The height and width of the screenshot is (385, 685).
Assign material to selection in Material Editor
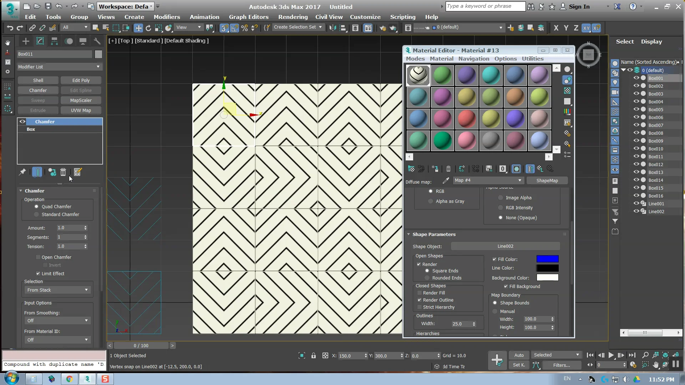[x=435, y=169]
